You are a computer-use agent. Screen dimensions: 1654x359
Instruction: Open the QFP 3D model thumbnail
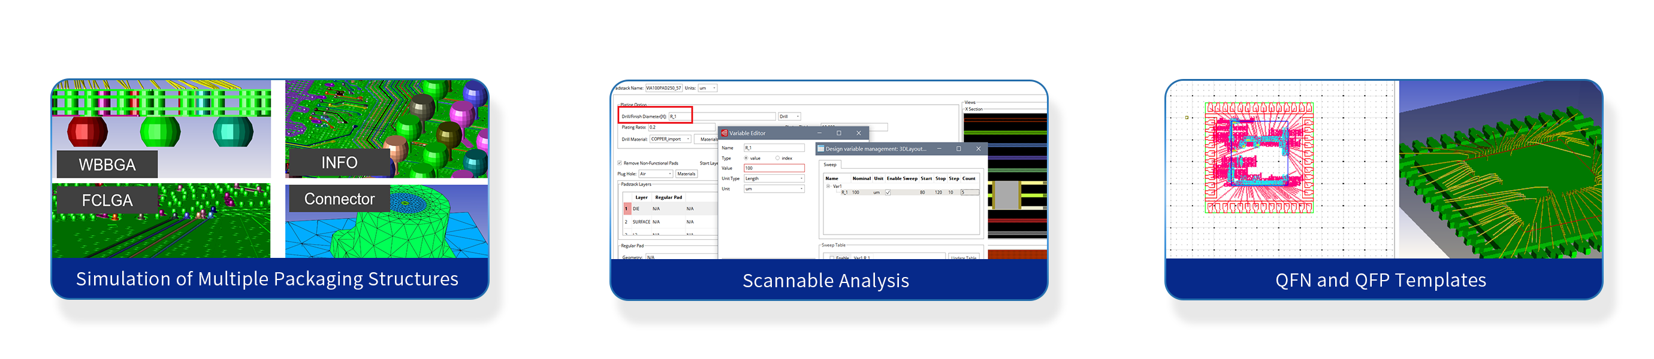point(1501,169)
